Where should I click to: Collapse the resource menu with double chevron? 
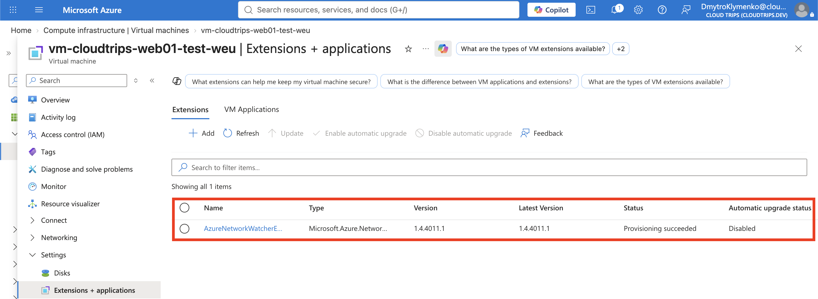click(152, 80)
